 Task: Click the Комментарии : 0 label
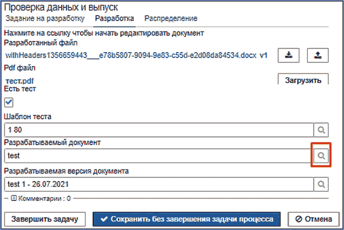pyautogui.click(x=44, y=199)
